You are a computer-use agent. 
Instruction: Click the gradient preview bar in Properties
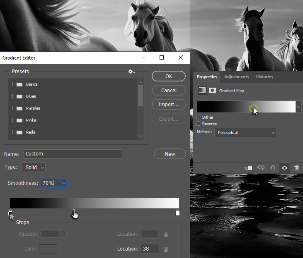coord(246,107)
